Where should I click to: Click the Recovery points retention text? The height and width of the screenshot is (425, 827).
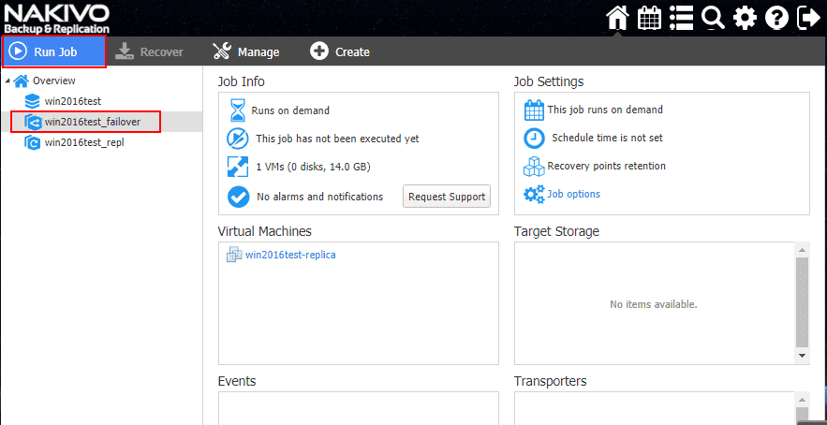607,166
